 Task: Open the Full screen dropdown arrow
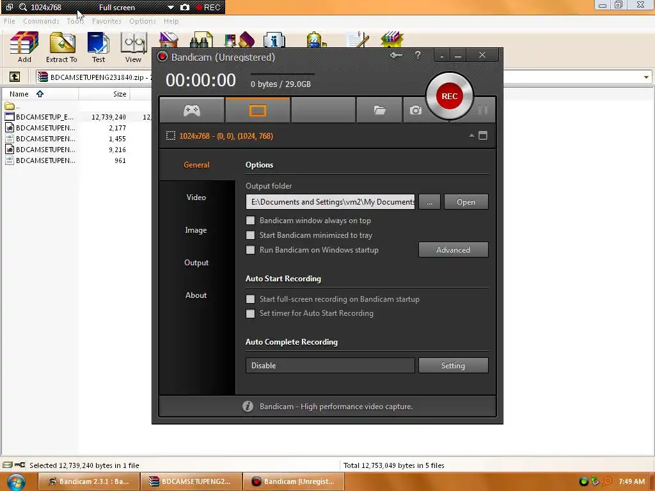[x=170, y=8]
